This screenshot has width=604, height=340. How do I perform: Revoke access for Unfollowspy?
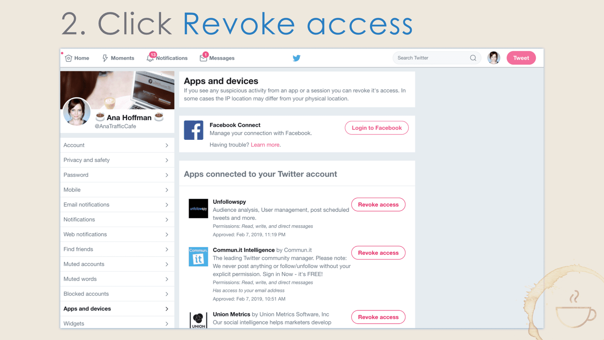(x=378, y=204)
